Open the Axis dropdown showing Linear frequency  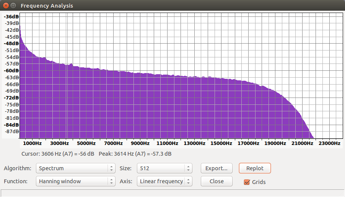(x=164, y=181)
